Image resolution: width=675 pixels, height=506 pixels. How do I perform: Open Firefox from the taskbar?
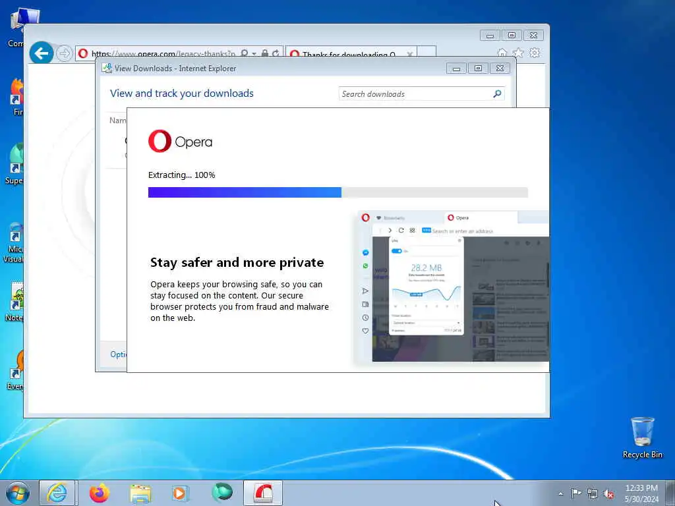(100, 493)
